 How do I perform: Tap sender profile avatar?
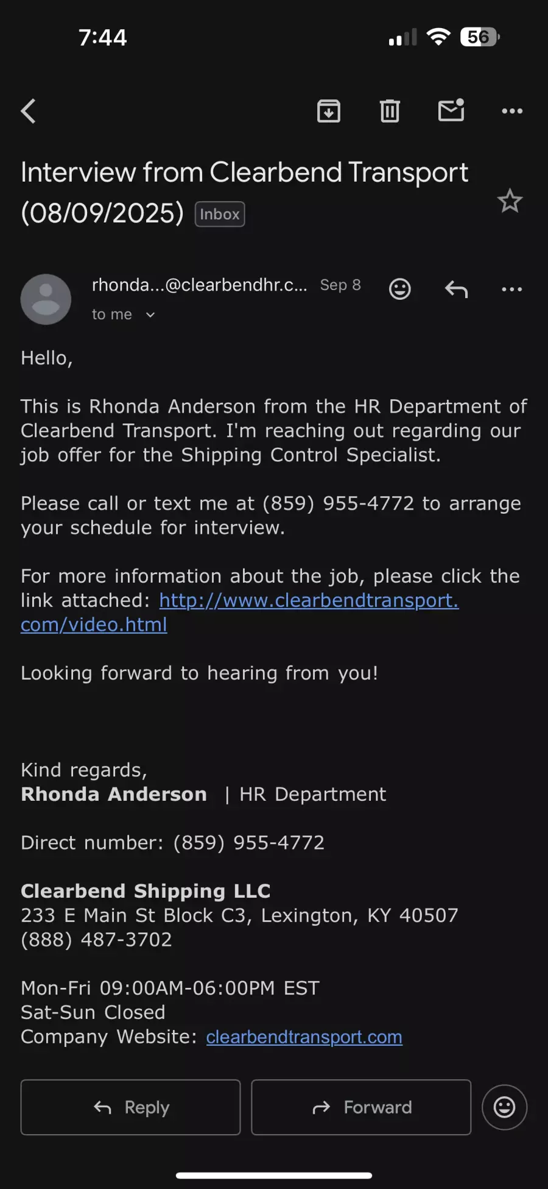46,299
